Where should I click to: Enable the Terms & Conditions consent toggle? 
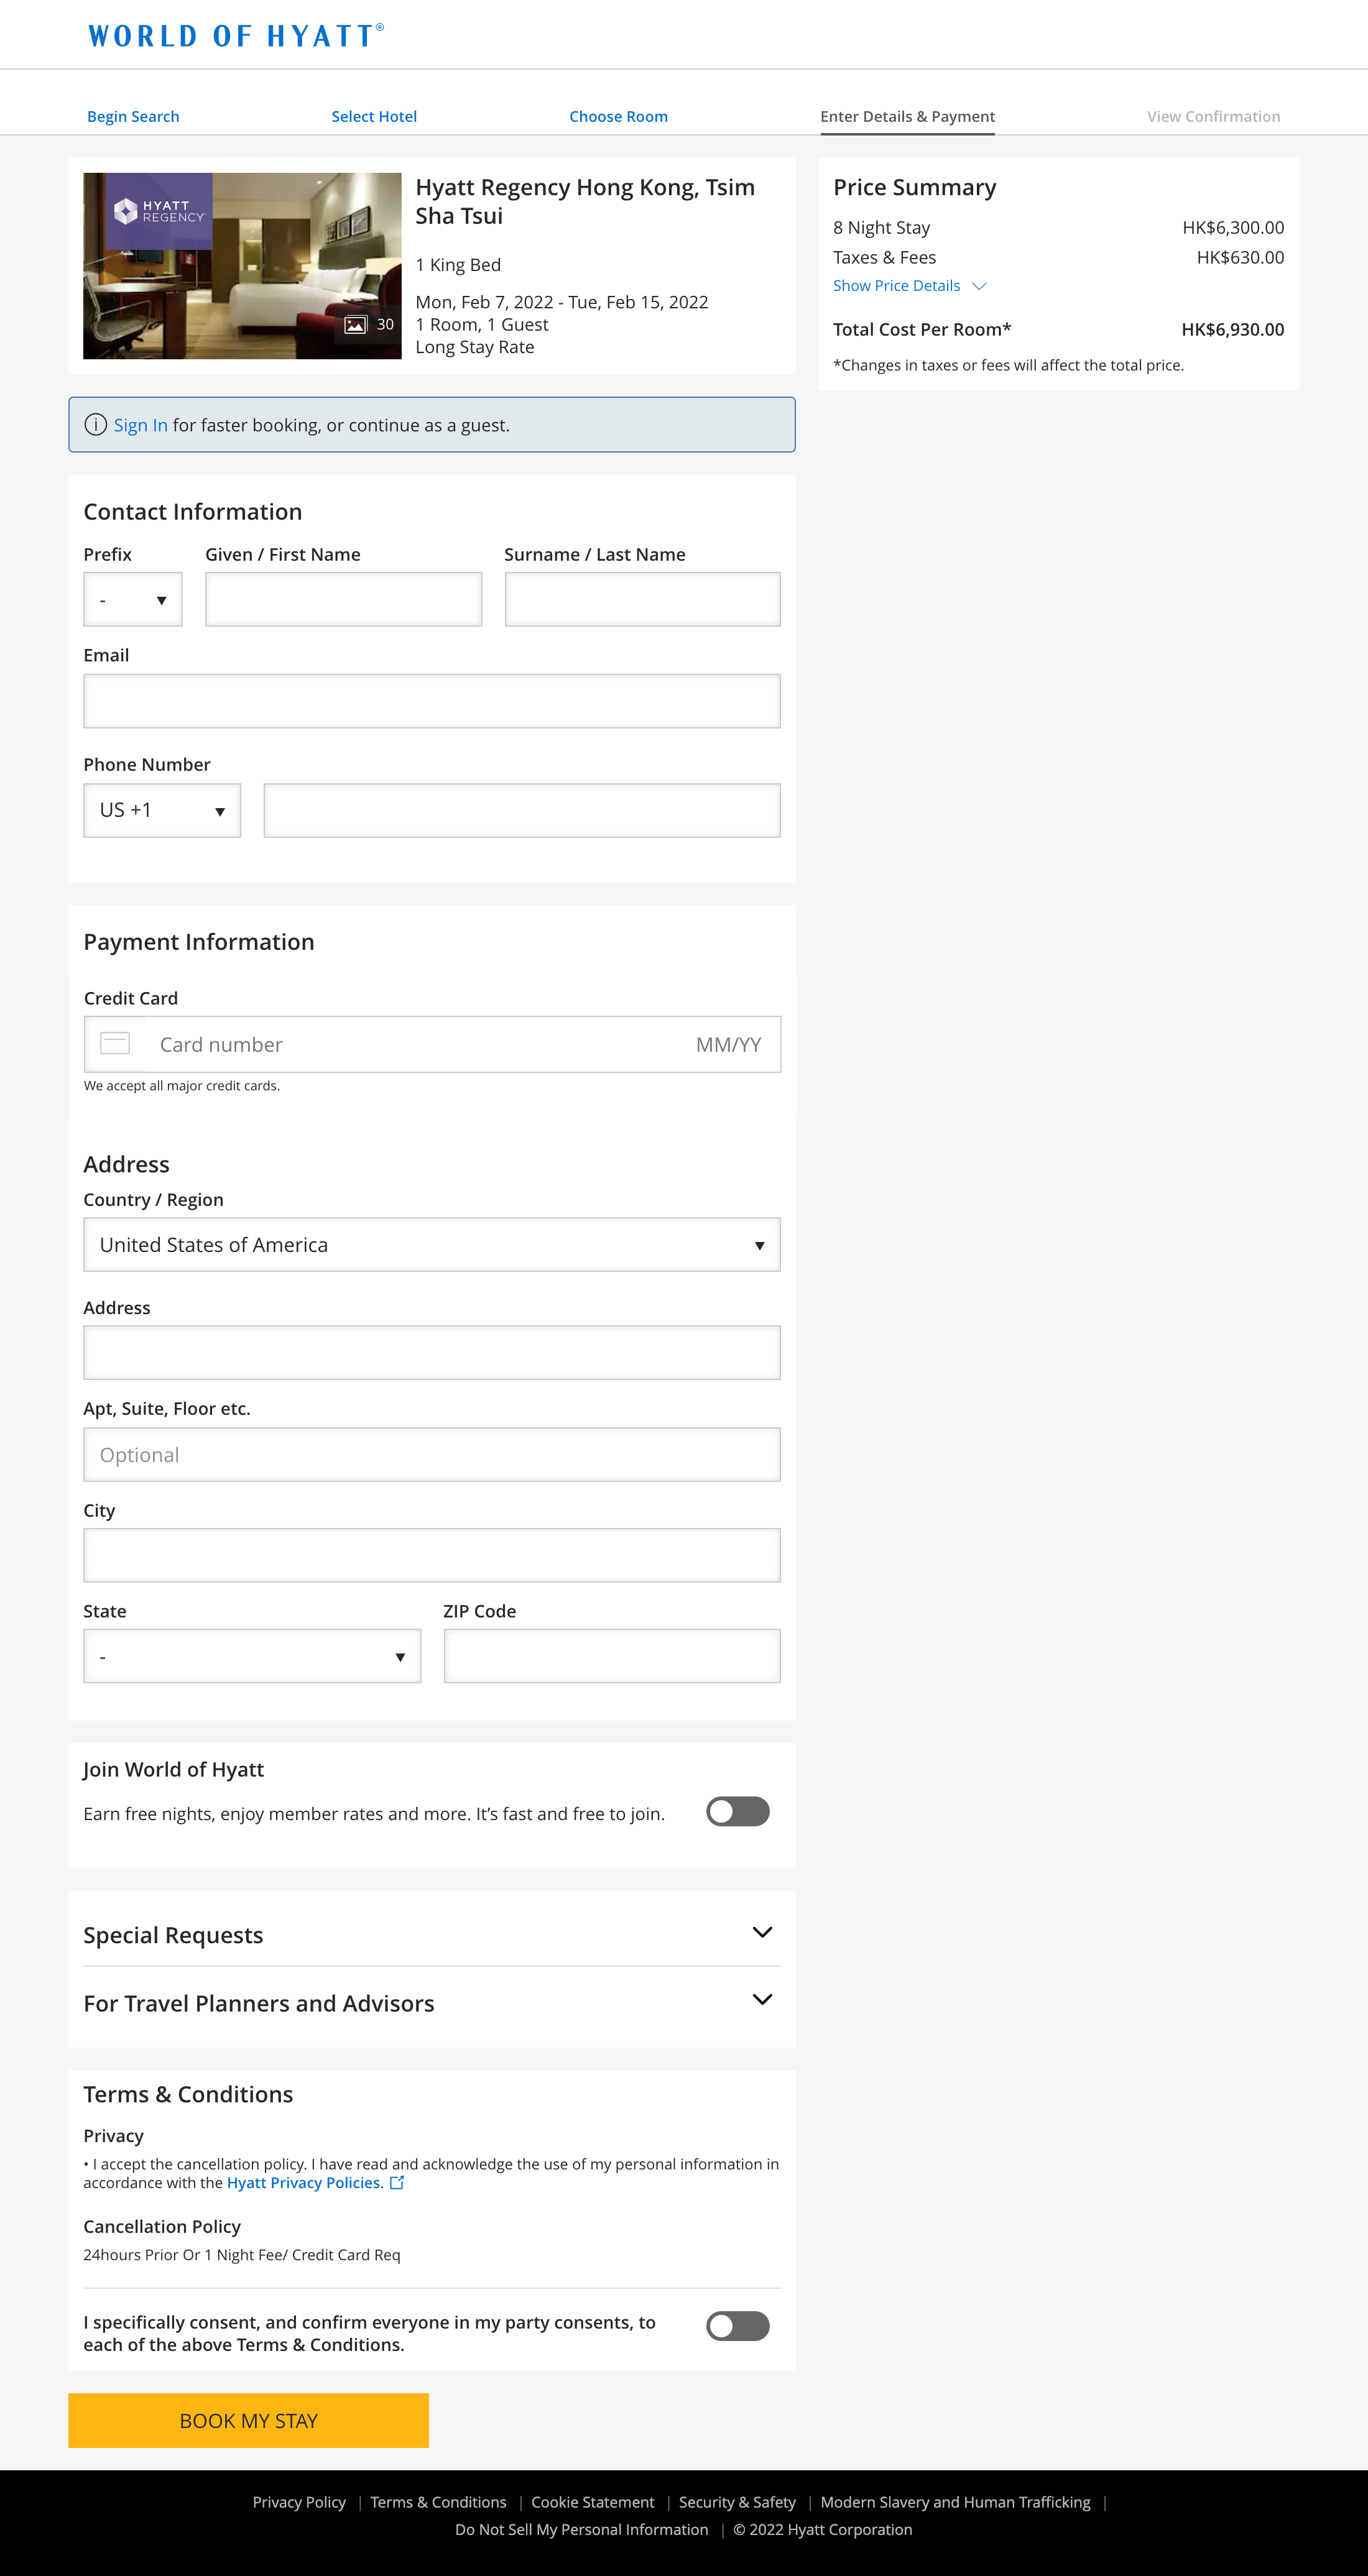[737, 2326]
